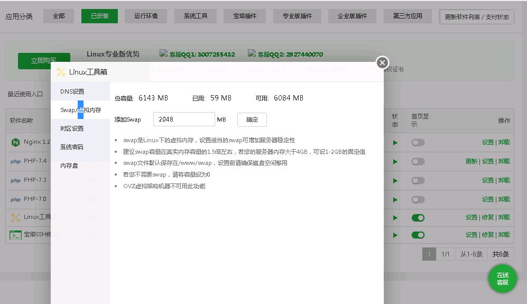Click 客服QQ2: 2927440070 text
Viewport: 527px width, 304px height.
[290, 54]
